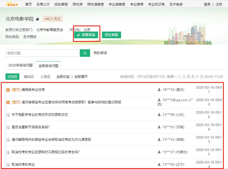The image size is (228, 169).
Task: Open 院校库 in the top navigation
Action: click(78, 4)
